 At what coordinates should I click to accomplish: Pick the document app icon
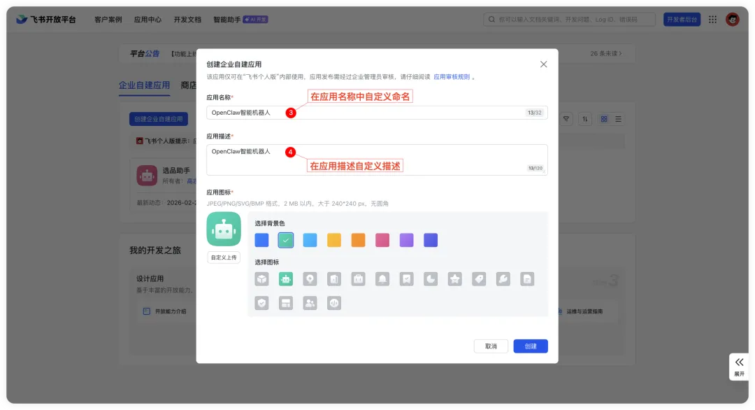click(527, 279)
